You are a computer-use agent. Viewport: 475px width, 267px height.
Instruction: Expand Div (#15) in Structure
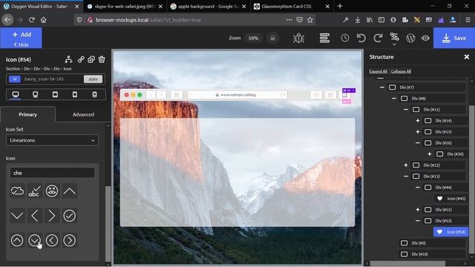coord(418,132)
